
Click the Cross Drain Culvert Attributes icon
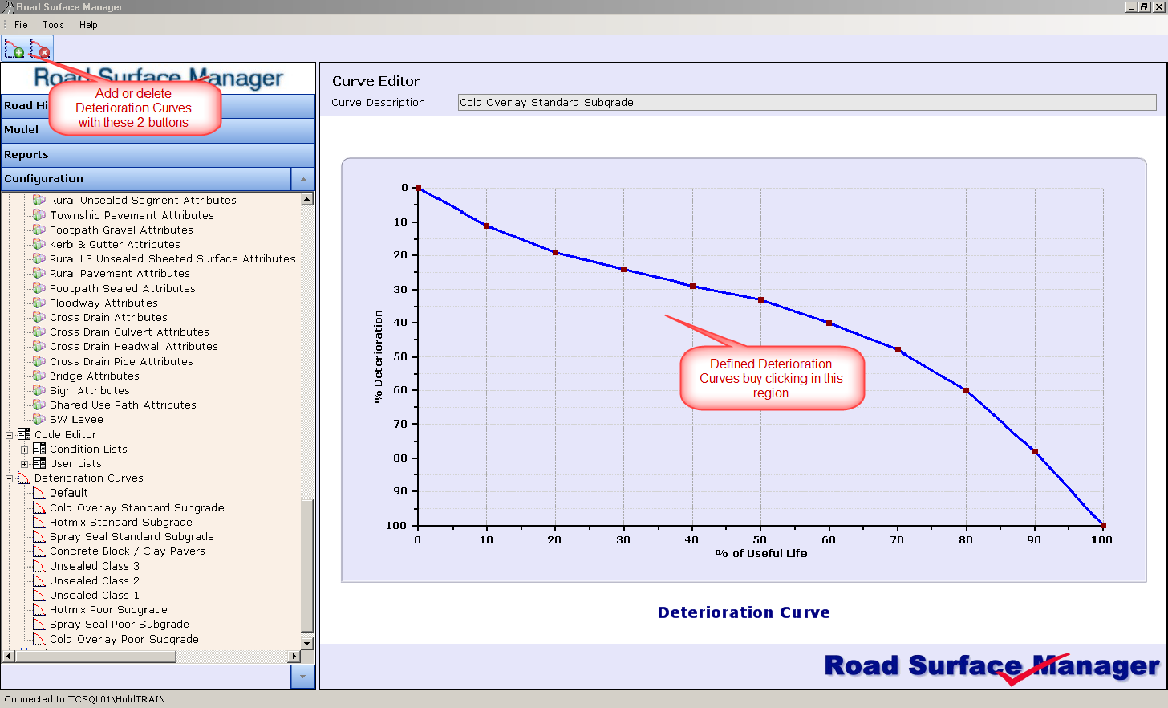point(39,332)
